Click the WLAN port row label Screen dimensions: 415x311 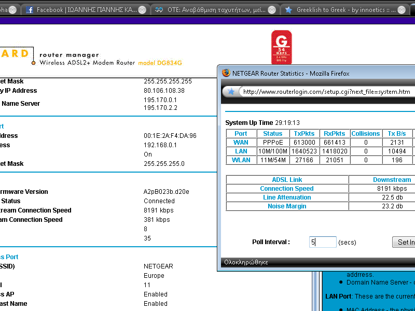coord(241,160)
